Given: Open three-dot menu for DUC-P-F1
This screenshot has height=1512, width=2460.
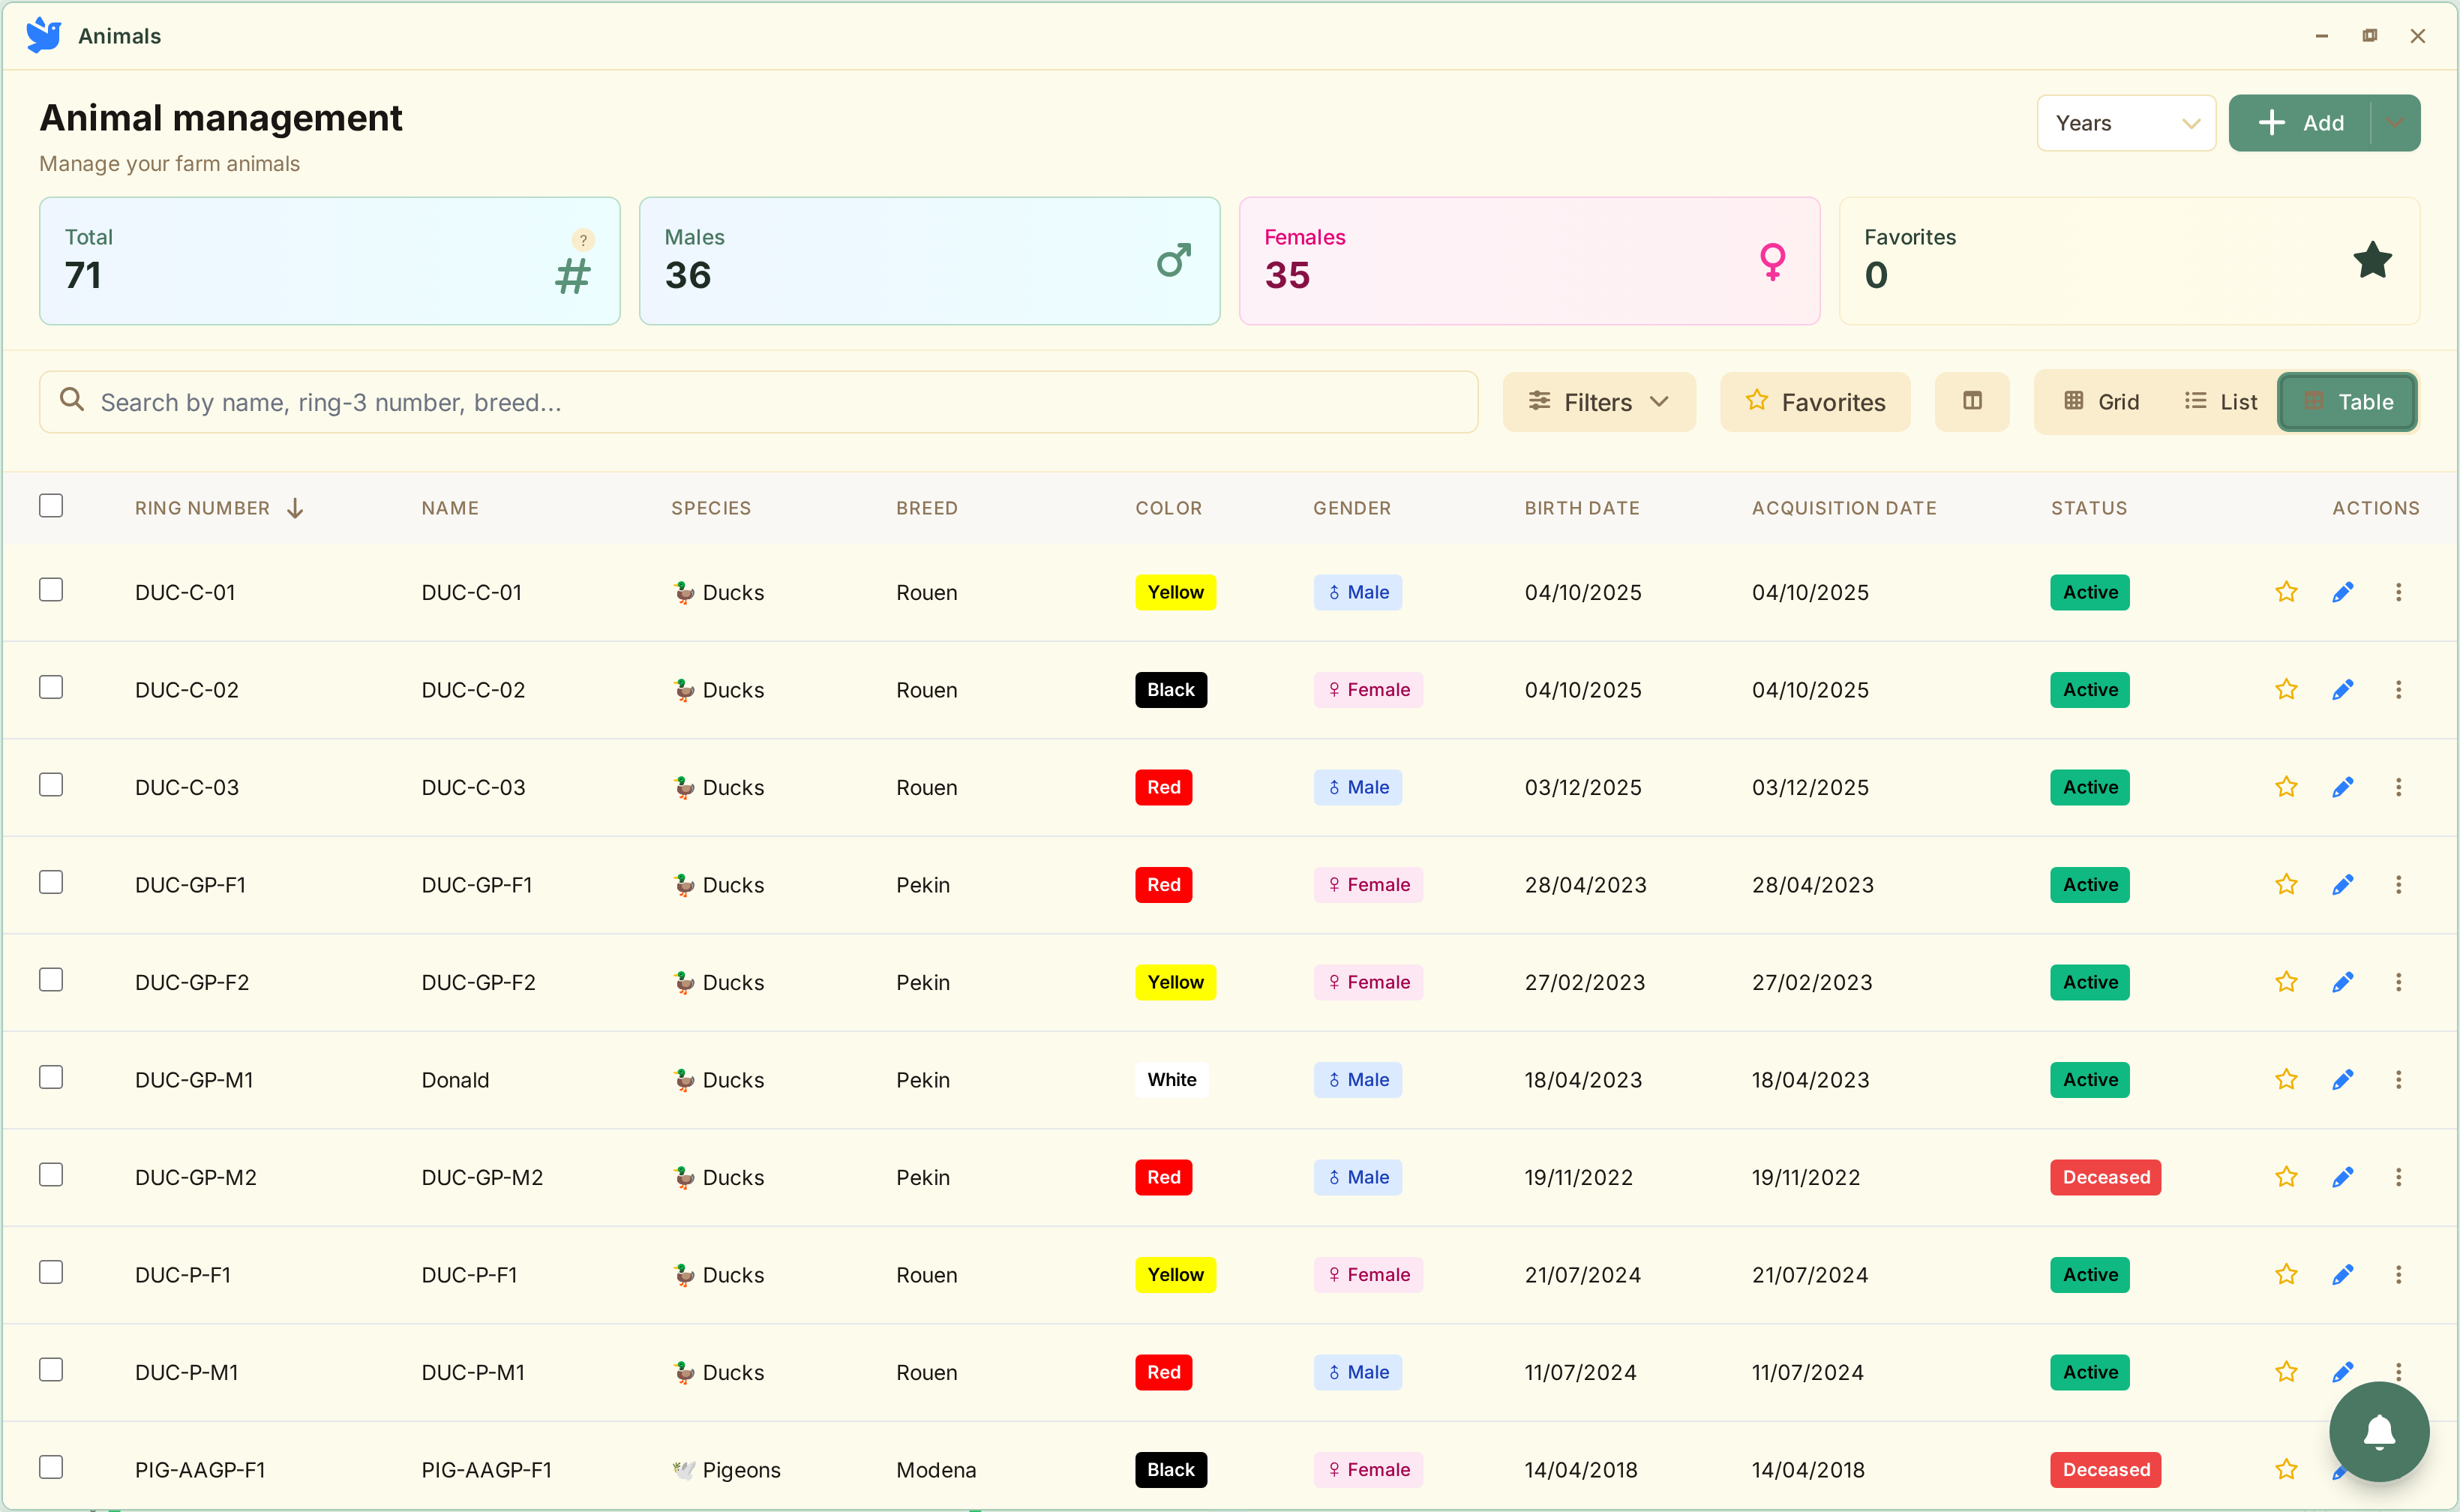Looking at the screenshot, I should (2398, 1275).
